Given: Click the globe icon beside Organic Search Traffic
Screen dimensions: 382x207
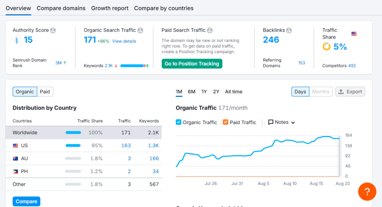Looking at the screenshot, I should (140, 30).
